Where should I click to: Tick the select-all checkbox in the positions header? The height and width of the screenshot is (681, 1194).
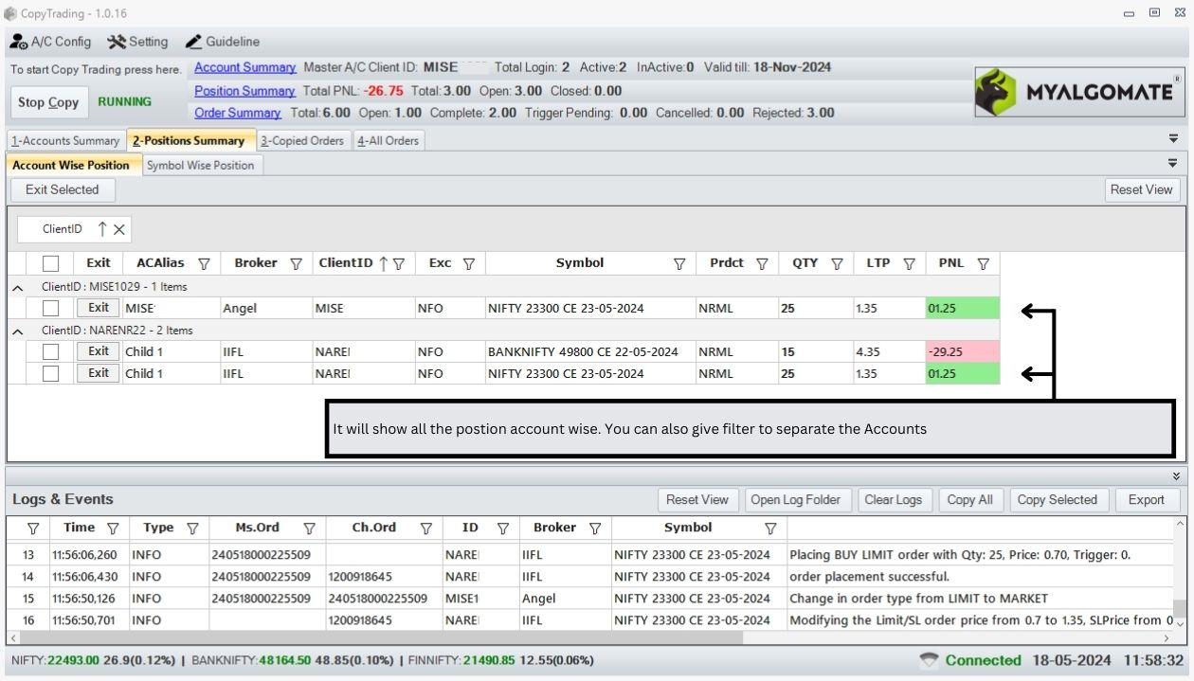point(51,263)
